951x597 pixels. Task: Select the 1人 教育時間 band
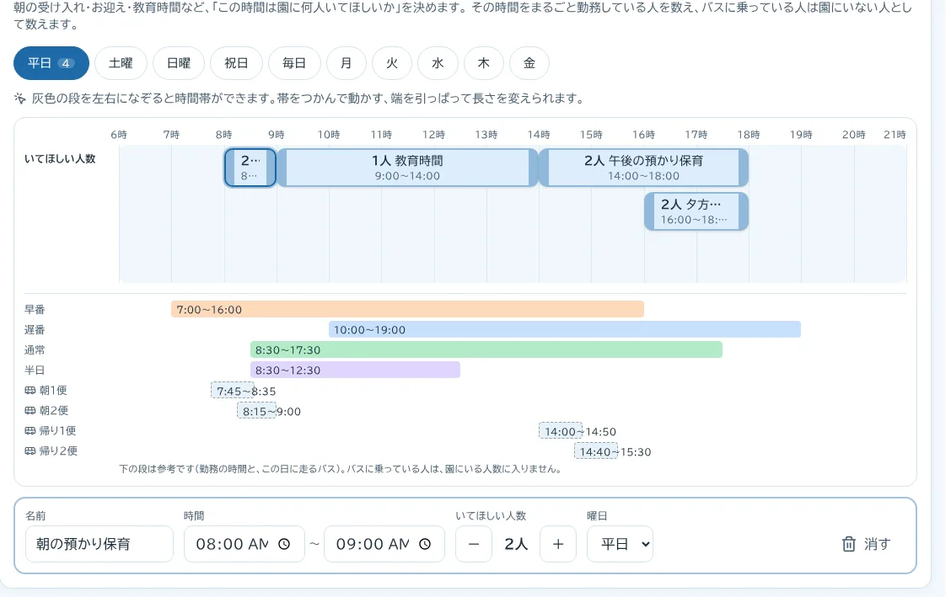407,168
